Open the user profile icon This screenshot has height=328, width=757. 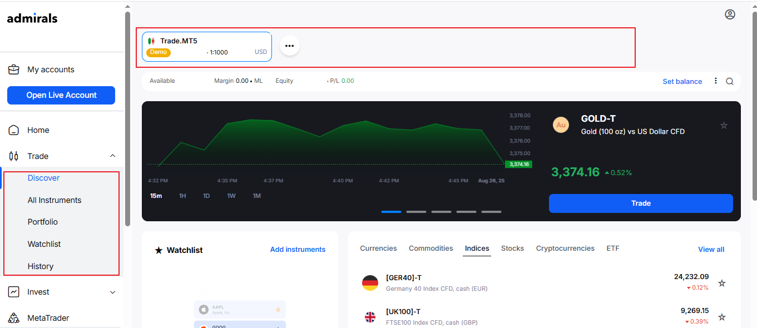[730, 14]
